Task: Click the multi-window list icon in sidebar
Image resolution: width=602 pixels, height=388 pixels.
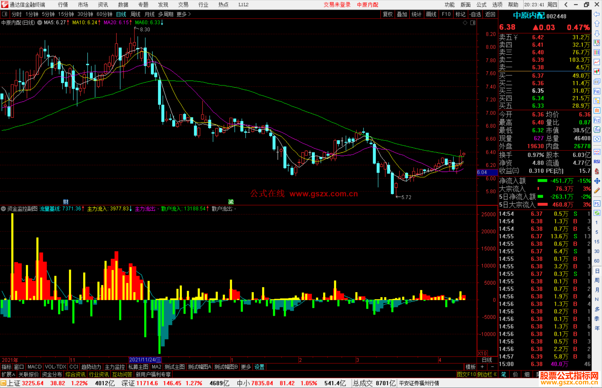Action: pos(597,81)
